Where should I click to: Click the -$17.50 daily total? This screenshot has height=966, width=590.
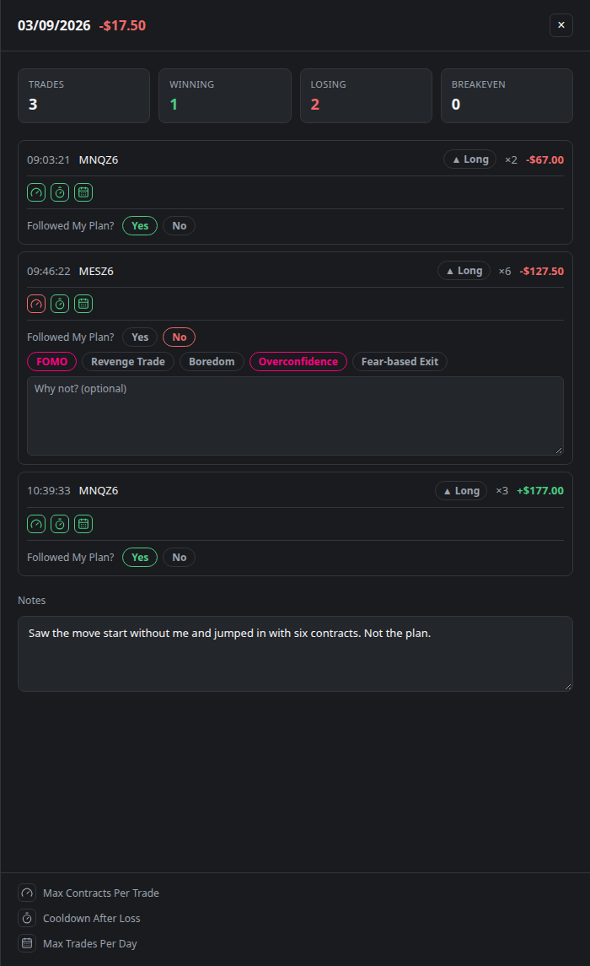coord(122,26)
